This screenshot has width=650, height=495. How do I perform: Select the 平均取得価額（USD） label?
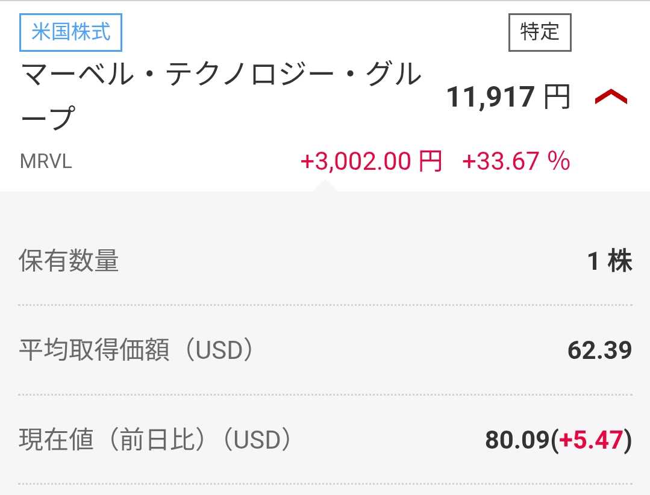136,350
